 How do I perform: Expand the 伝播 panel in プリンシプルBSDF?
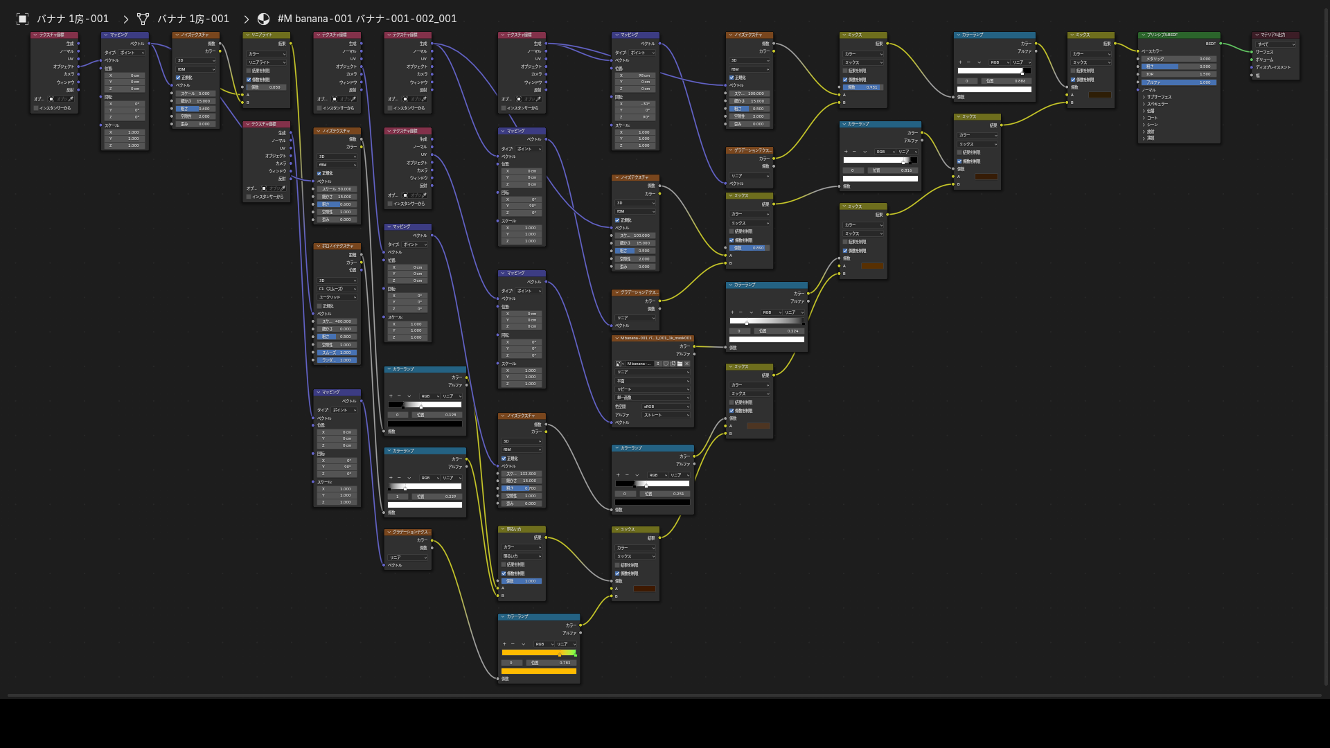[x=1149, y=111]
